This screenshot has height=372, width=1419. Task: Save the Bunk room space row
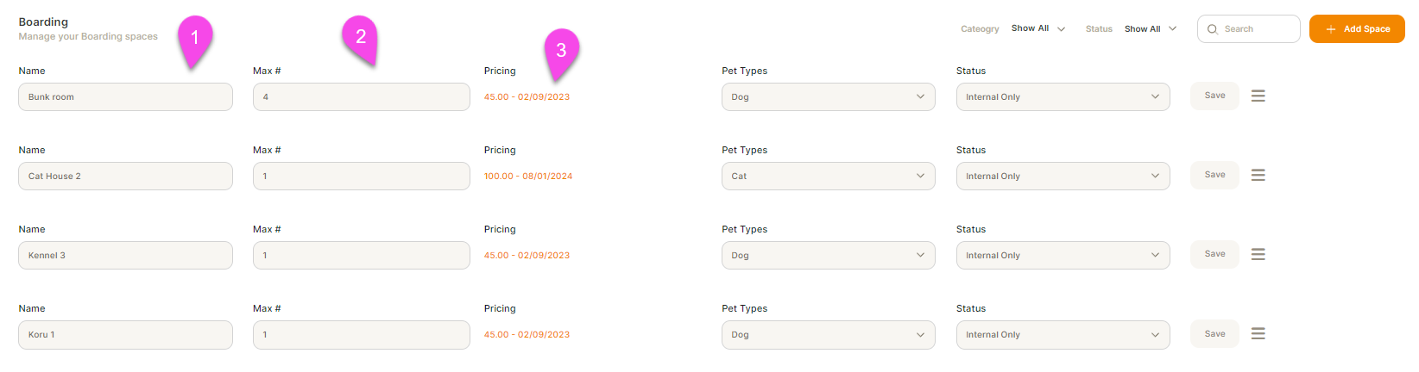coord(1215,96)
